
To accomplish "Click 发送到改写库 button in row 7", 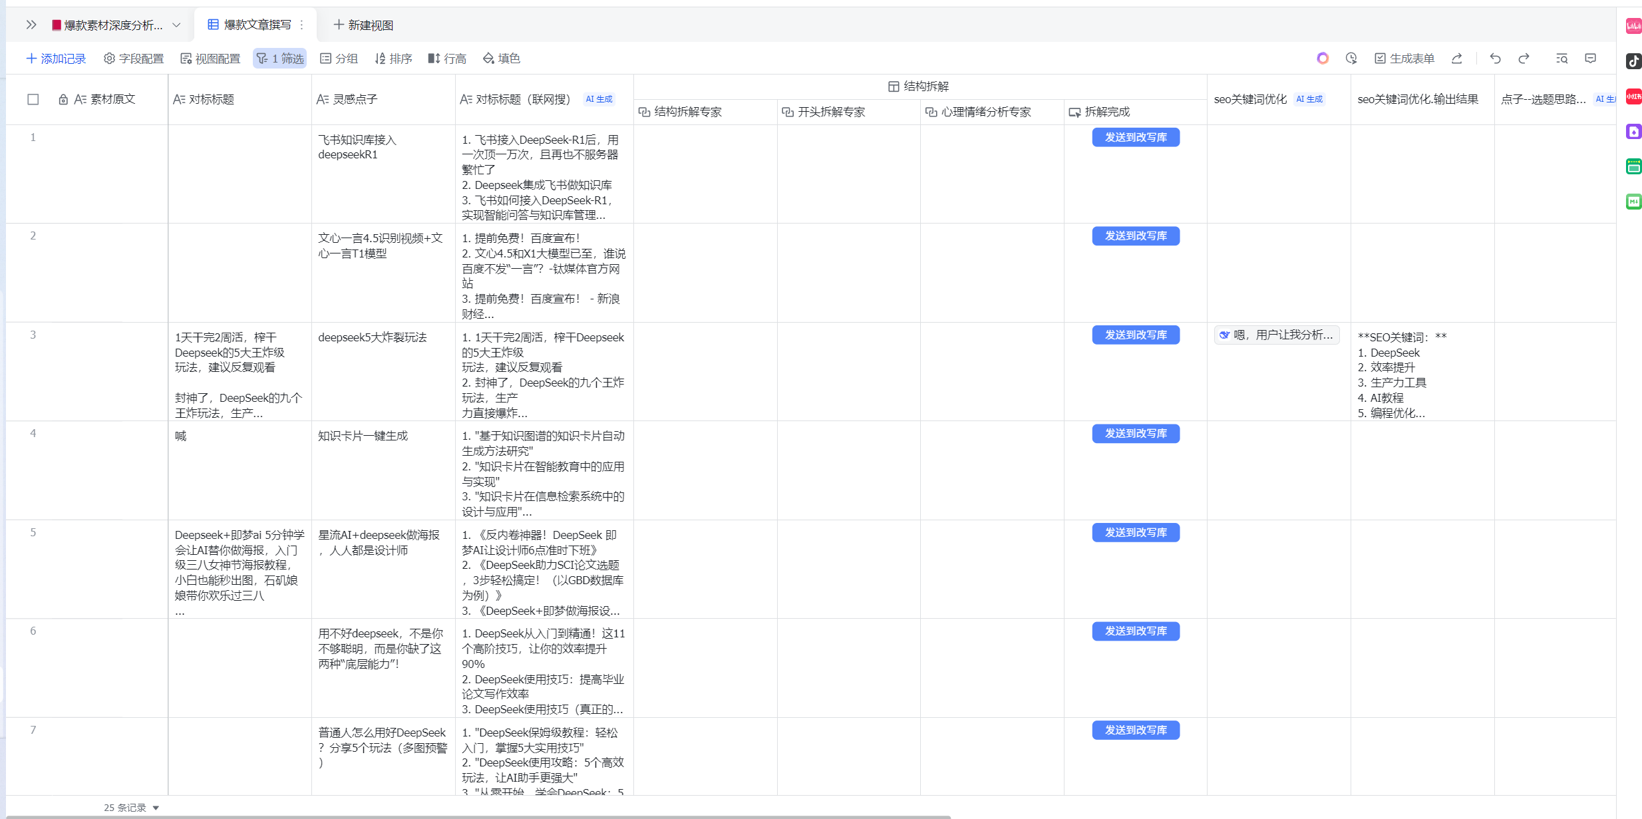I will coord(1136,730).
